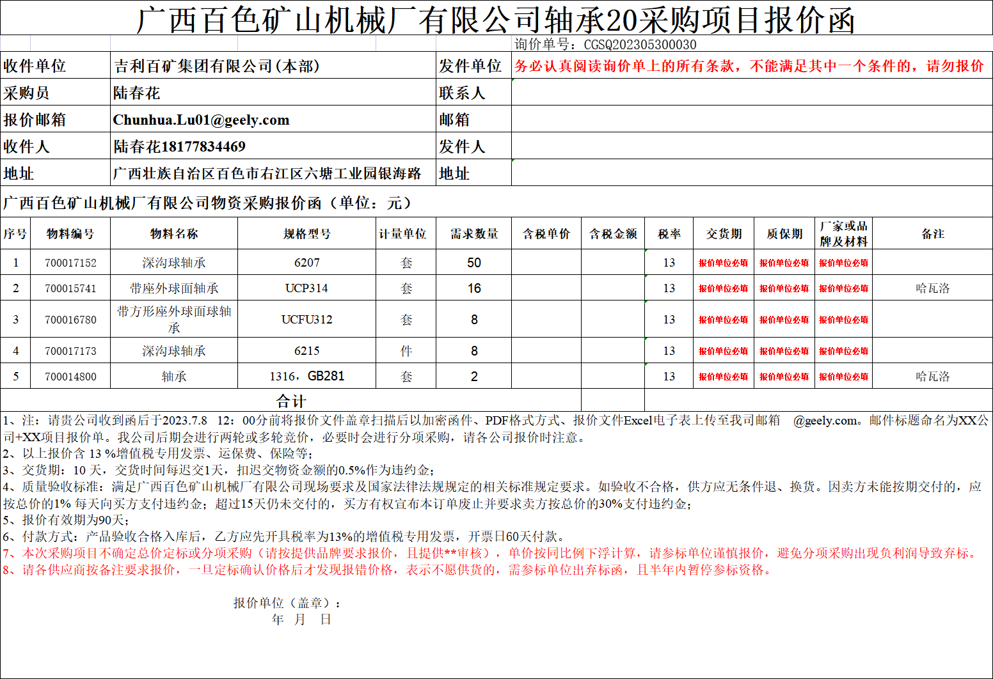993x679 pixels.
Task: Select the 合计 total row label
Action: 290,401
